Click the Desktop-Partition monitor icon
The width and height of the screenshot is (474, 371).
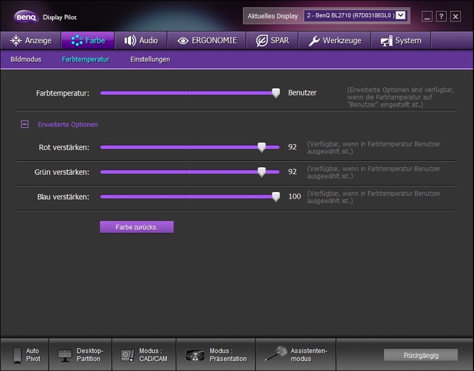(x=65, y=355)
